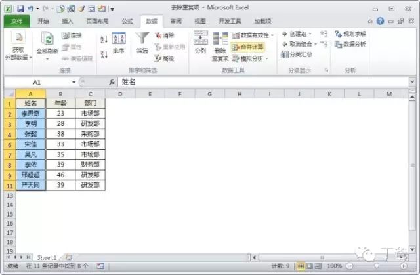Image resolution: width=420 pixels, height=275 pixels.
Task: Click Text to Columns icon
Action: click(x=201, y=37)
